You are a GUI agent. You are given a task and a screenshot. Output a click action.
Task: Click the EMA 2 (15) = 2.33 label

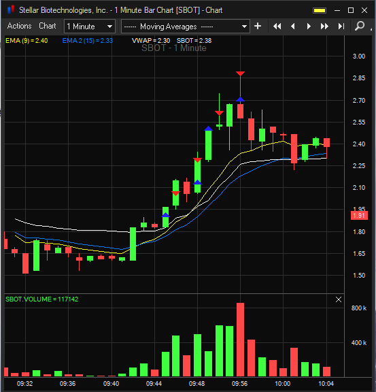point(88,41)
